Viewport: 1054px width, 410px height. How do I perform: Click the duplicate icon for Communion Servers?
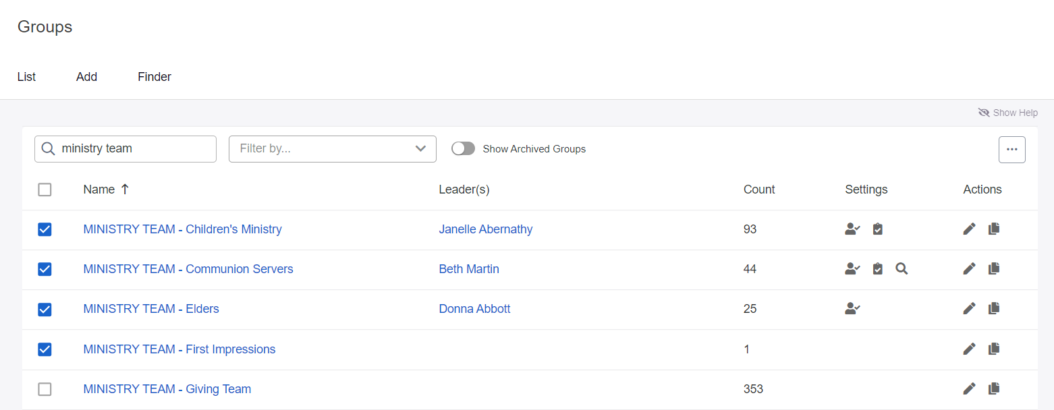pos(994,268)
